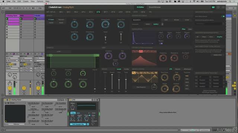Open Spotlight search in menu bar
This screenshot has width=238, height=133.
[230, 1]
